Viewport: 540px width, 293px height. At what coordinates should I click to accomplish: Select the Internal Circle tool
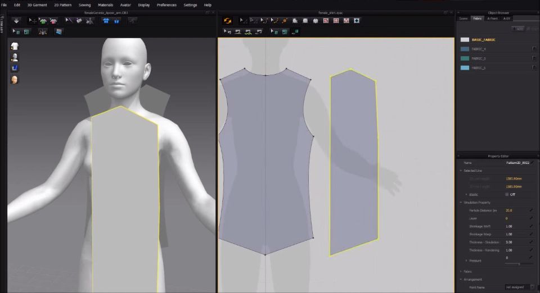pyautogui.click(x=346, y=21)
